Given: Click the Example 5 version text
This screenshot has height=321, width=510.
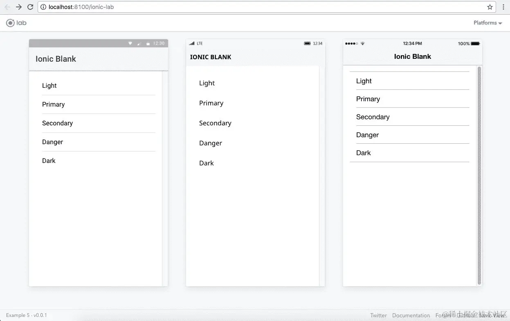Looking at the screenshot, I should coord(27,315).
